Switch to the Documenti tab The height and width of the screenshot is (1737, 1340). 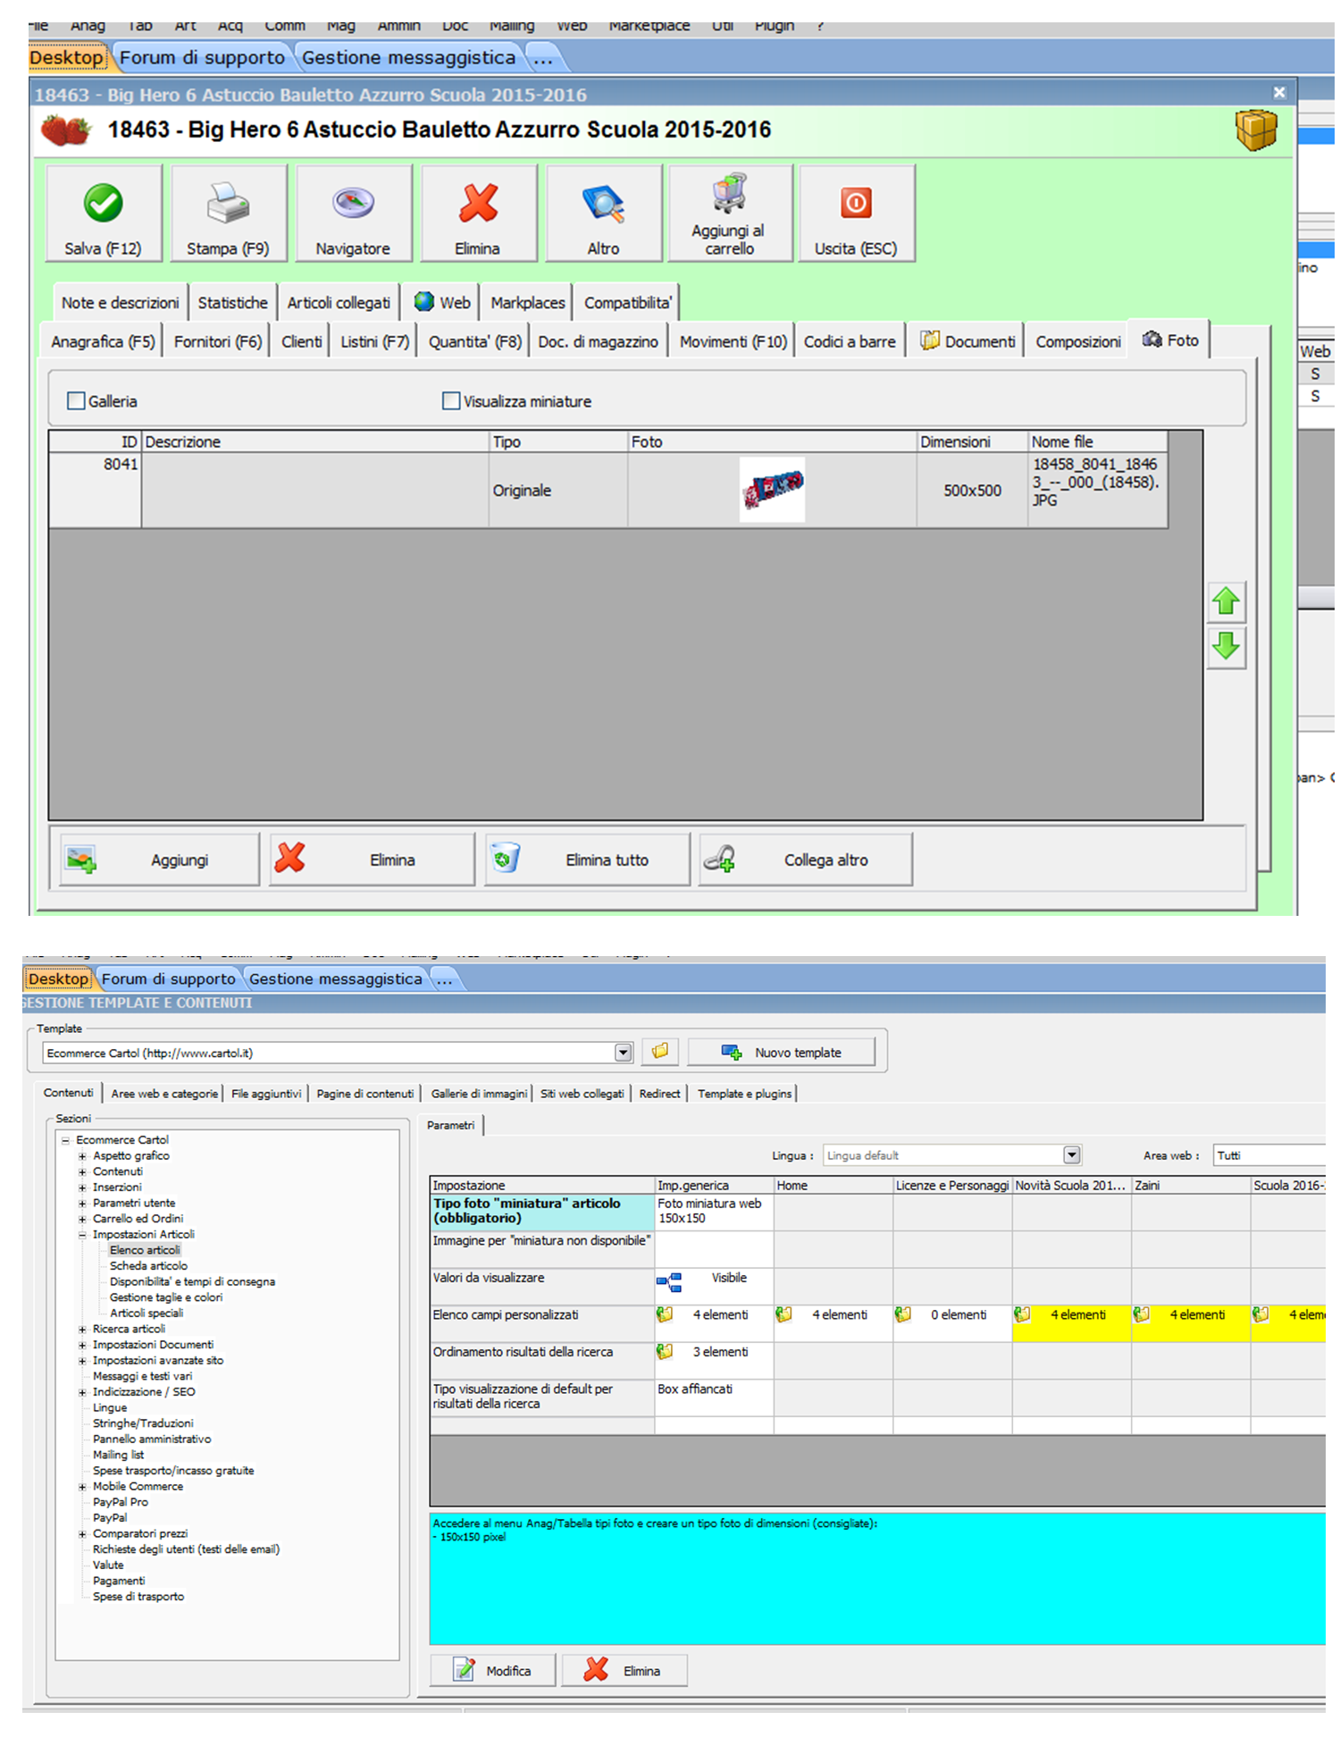click(967, 341)
